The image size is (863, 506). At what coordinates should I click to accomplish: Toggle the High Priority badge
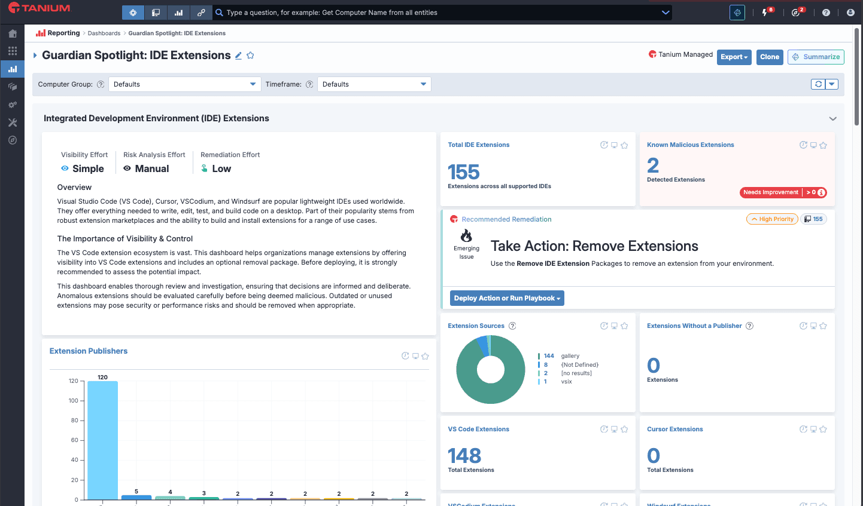pyautogui.click(x=773, y=219)
